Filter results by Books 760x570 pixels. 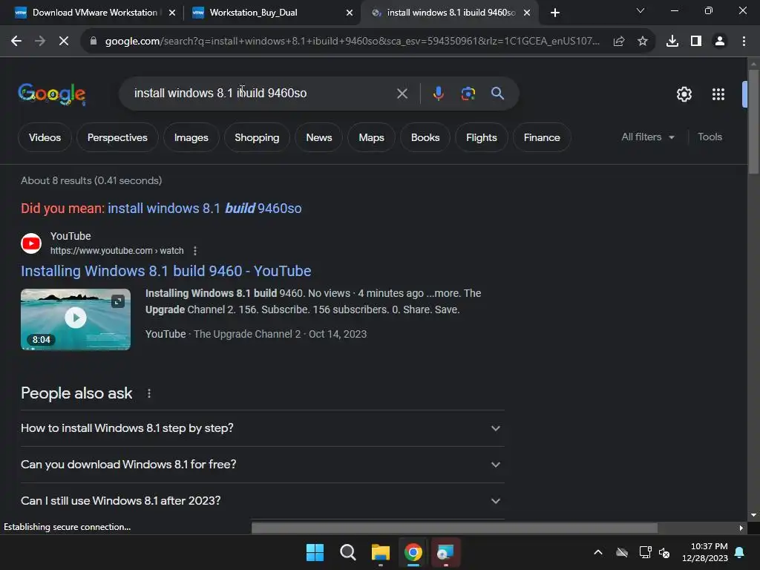[x=425, y=137]
